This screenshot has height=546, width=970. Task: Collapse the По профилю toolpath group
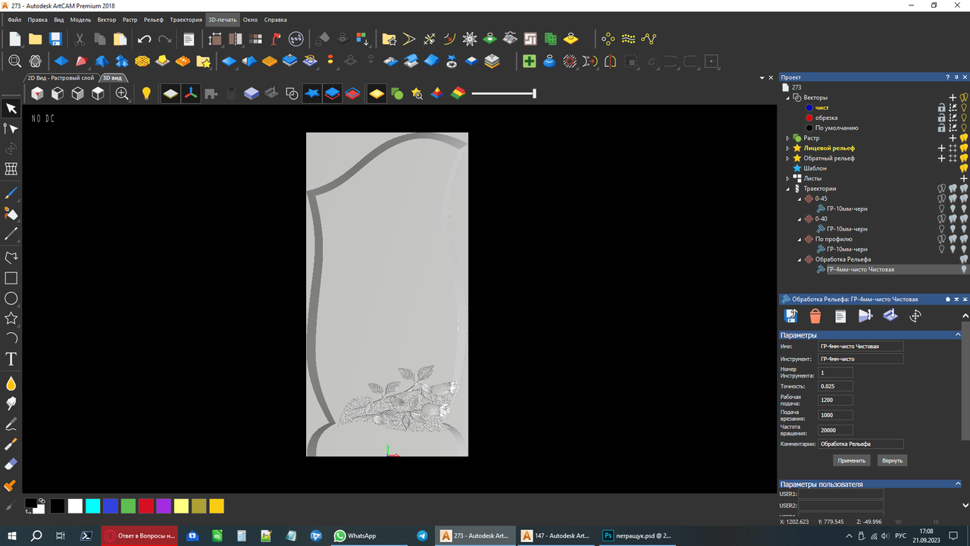point(799,239)
